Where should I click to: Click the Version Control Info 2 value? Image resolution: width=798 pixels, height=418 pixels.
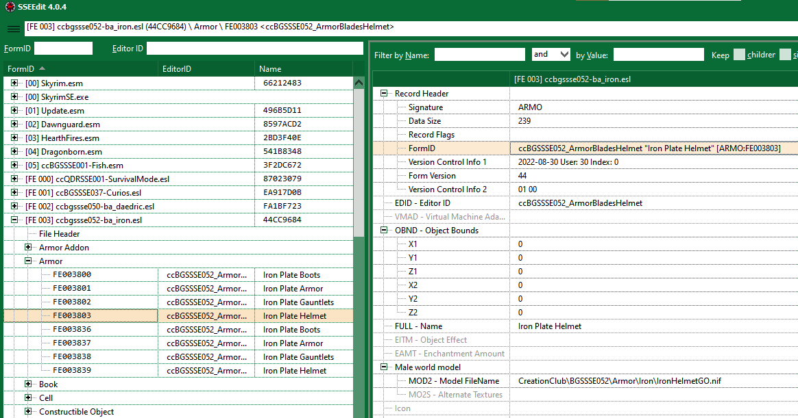[527, 190]
